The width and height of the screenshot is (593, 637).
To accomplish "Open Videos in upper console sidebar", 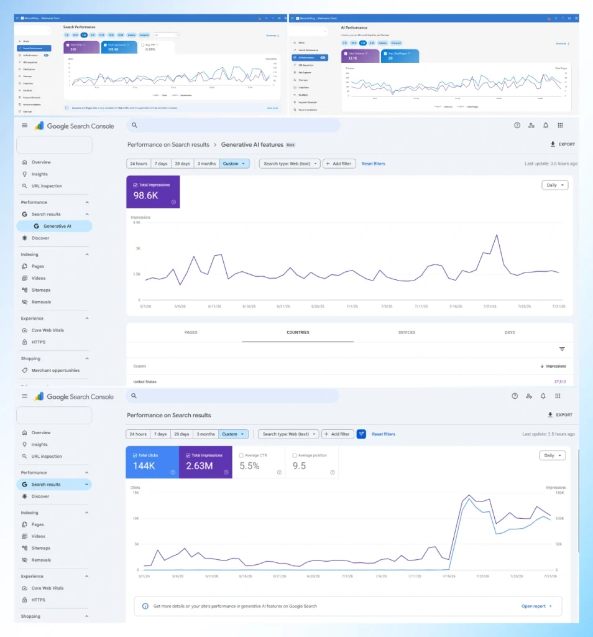I will pos(38,278).
